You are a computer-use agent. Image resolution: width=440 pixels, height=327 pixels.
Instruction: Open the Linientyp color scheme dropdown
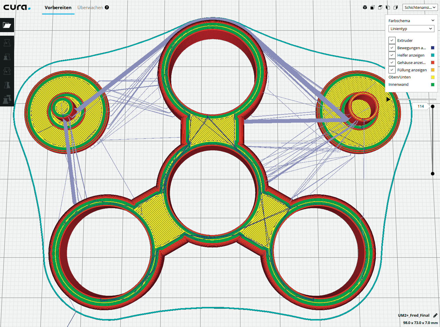(x=411, y=29)
